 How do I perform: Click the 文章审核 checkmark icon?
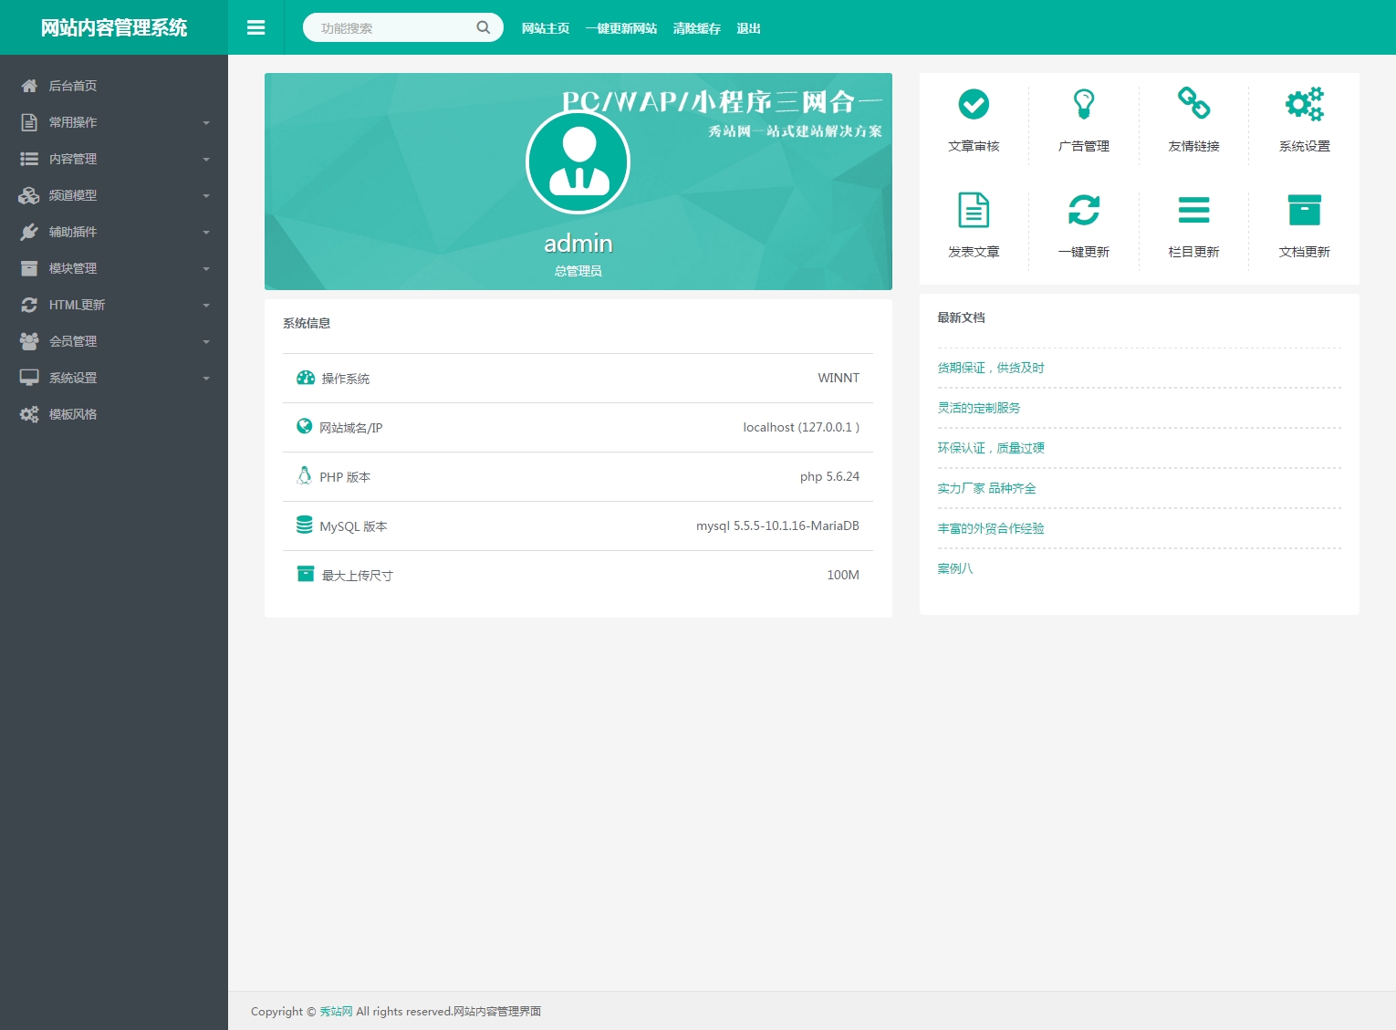974,105
